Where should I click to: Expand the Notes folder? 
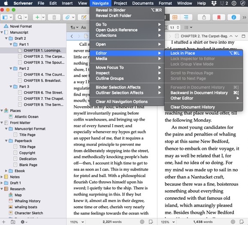point(2,177)
